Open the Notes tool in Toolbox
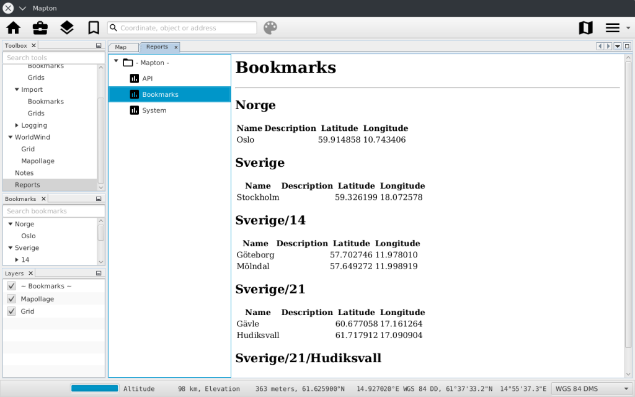The height and width of the screenshot is (397, 635). 24,172
